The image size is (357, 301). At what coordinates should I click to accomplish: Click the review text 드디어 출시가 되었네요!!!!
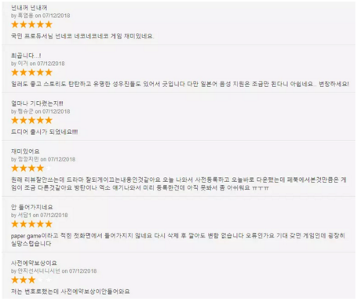point(45,132)
